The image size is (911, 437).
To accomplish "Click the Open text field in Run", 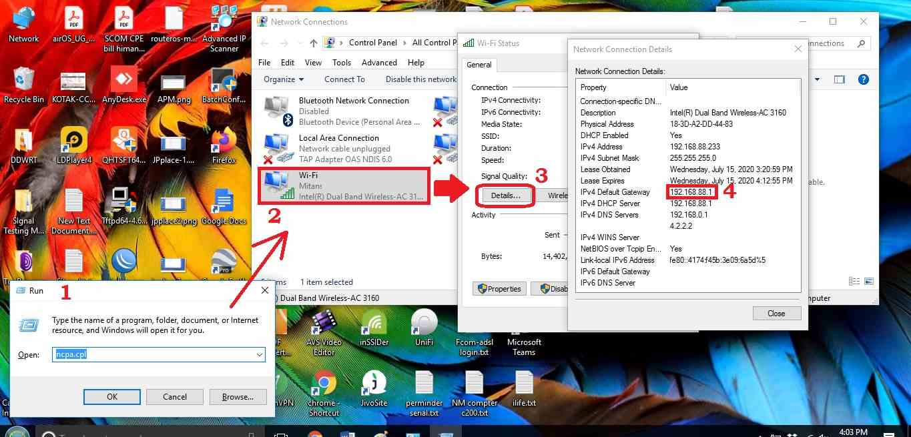I will [x=154, y=355].
